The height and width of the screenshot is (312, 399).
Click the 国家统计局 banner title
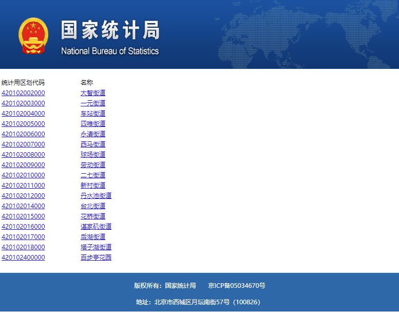pos(110,30)
